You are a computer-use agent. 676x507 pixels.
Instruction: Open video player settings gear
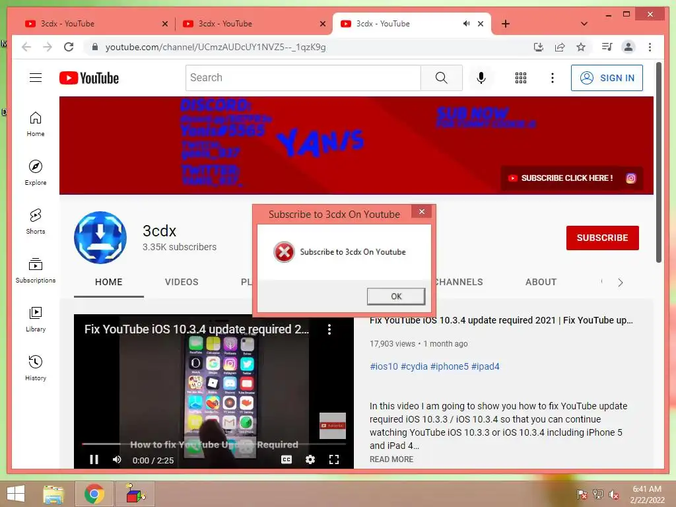310,459
